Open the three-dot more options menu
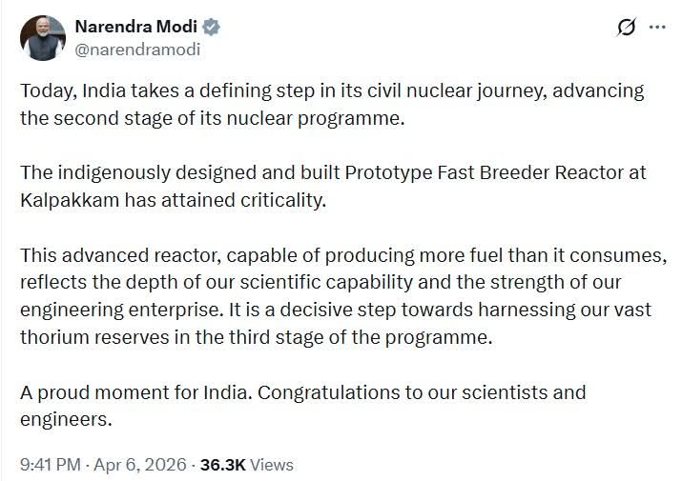 (x=657, y=28)
